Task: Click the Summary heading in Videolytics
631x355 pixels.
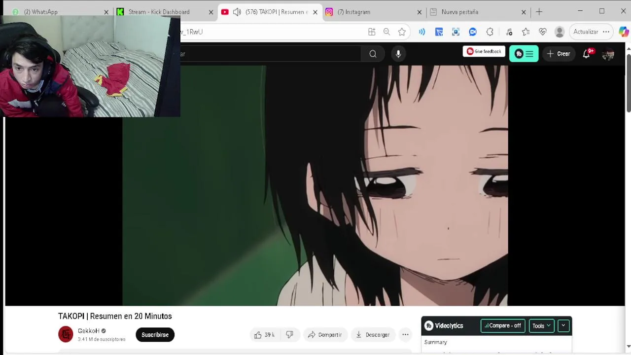Action: [x=436, y=342]
